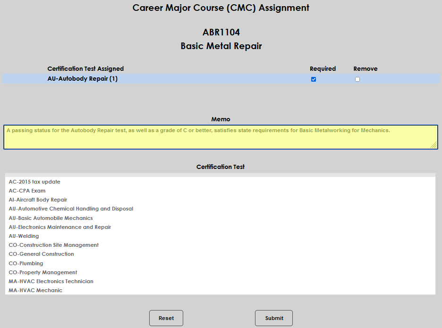Select AU-Automotive Chemical Handling and Disposal
Viewport: 442px width, 328px height.
(71, 209)
